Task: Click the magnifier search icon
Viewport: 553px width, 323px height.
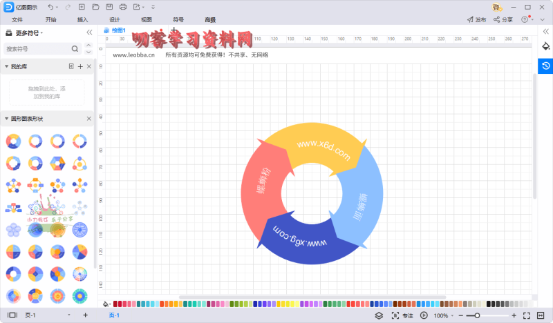Action: tap(75, 48)
